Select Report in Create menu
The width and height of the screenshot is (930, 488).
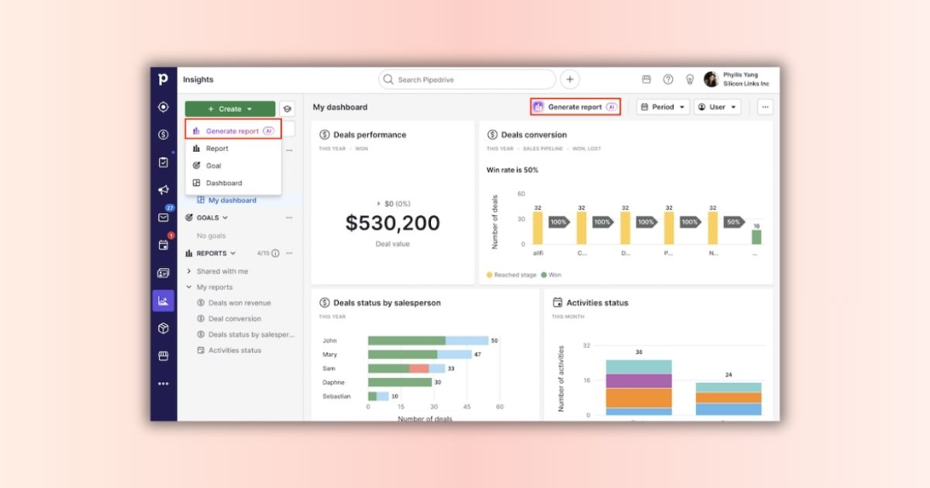point(233,149)
